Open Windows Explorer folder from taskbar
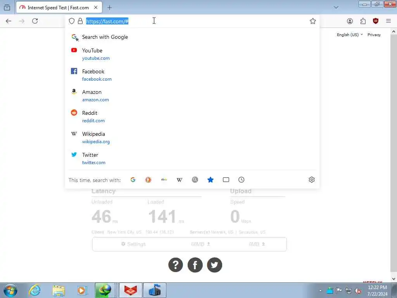 click(59, 290)
